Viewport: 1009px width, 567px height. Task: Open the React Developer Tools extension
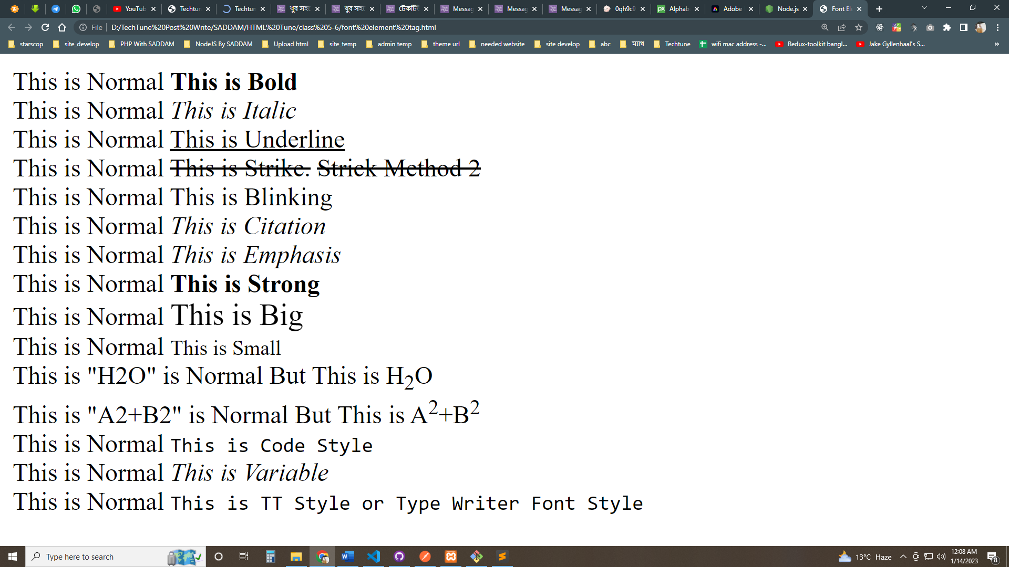coord(880,27)
